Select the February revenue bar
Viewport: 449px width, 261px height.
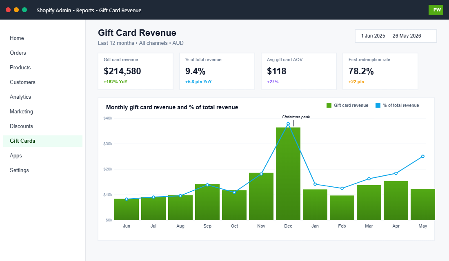pos(342,208)
